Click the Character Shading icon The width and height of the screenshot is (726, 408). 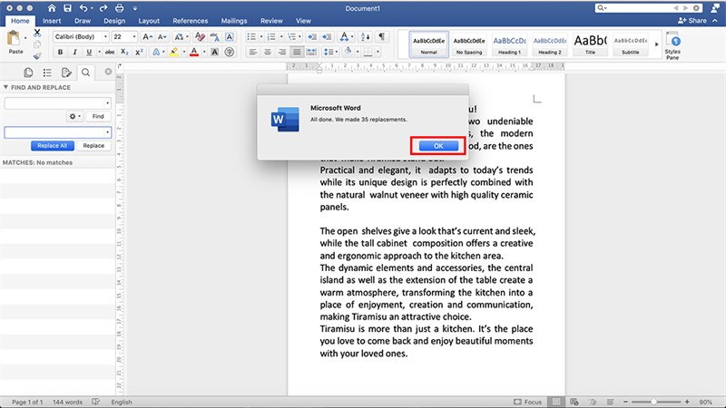click(214, 53)
